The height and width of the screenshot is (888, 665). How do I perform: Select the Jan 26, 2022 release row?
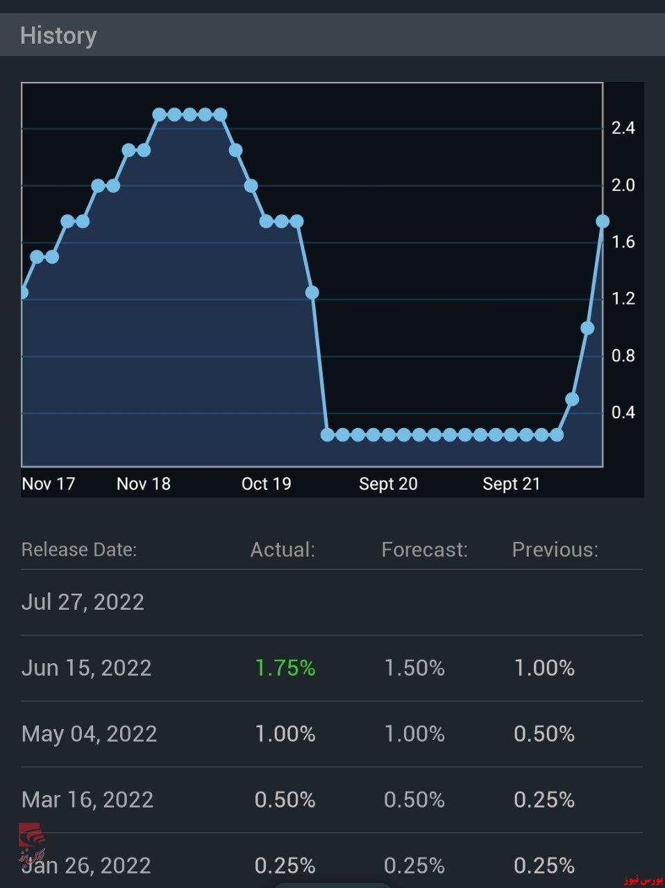(332, 861)
